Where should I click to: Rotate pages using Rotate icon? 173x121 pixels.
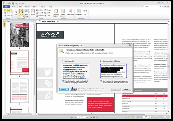[48, 10]
